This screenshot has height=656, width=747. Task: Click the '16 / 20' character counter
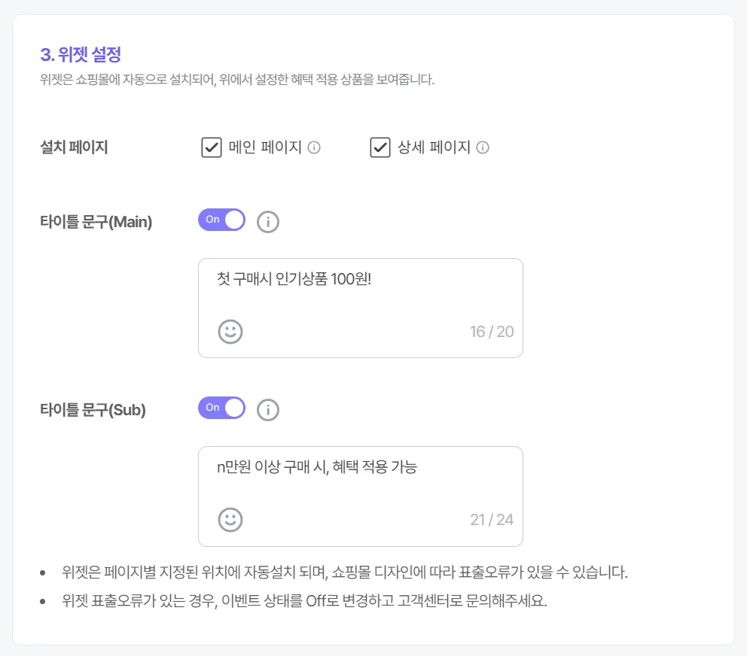(492, 332)
